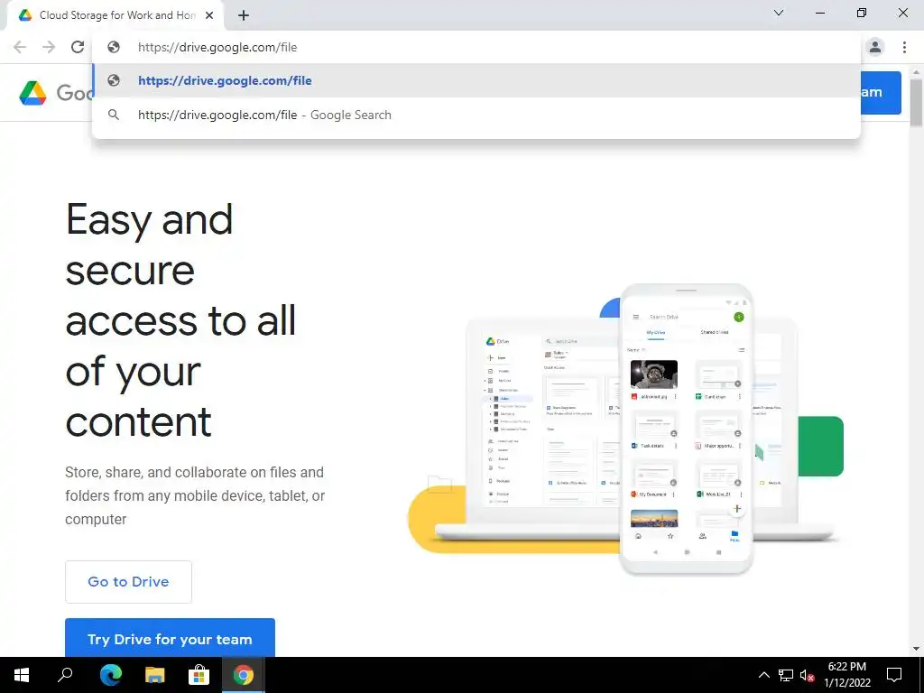
Task: Click the magnifier icon in the search suggestion
Action: [x=114, y=115]
